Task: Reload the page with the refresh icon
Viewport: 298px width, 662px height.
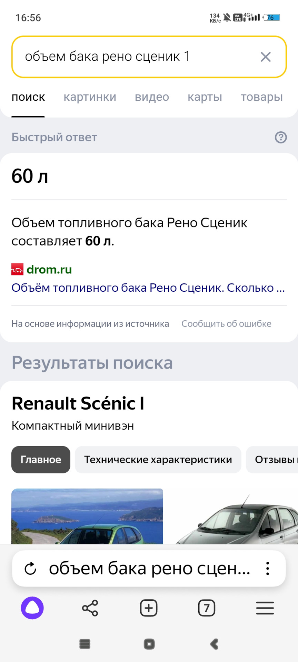Action: click(x=30, y=569)
